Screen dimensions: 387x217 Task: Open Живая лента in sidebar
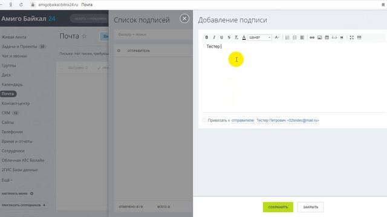(14, 37)
